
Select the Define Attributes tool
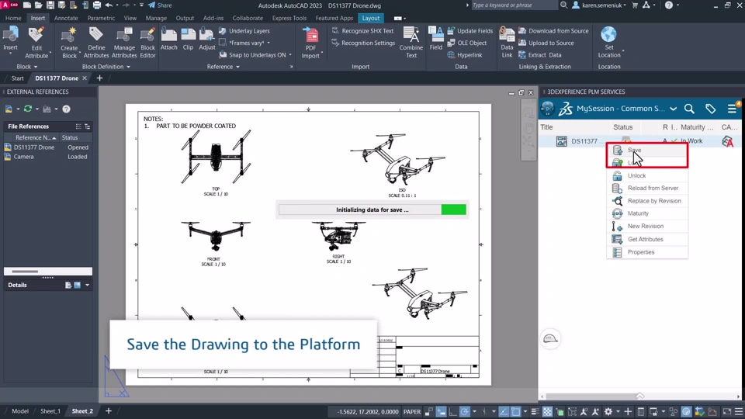[96, 42]
